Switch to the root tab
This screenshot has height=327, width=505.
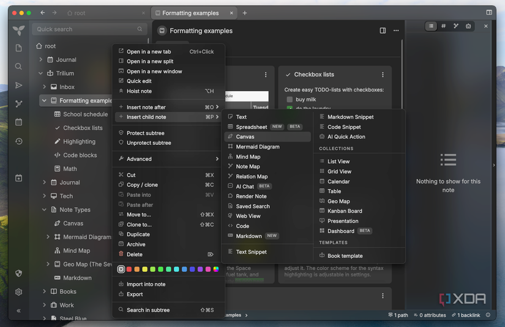pos(107,13)
